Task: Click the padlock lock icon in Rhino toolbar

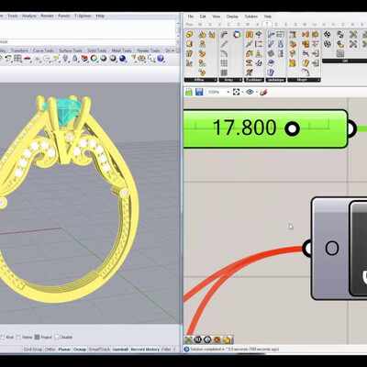Action: point(74,58)
